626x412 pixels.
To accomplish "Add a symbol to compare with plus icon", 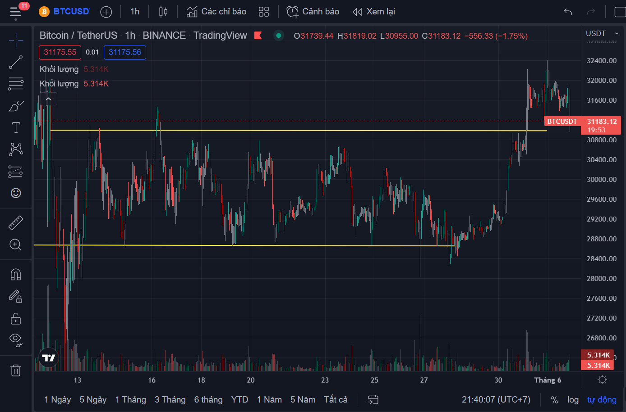I will 106,12.
